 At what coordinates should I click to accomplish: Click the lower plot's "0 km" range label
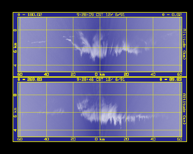click(x=100, y=139)
